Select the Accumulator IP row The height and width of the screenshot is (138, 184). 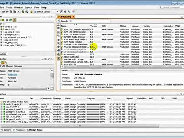click(x=69, y=54)
